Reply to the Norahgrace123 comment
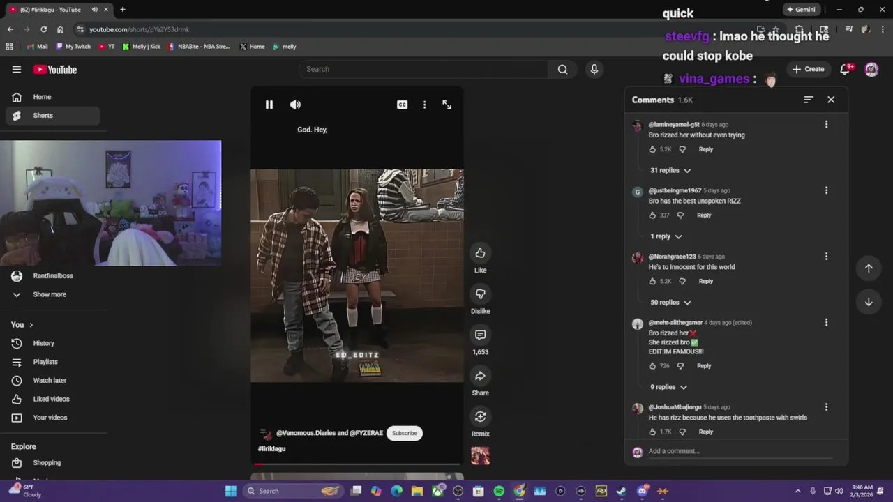893x502 pixels. [706, 281]
